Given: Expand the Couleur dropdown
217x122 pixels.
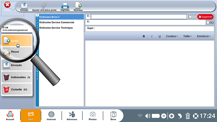Looking at the screenshot, I should point(172,36).
